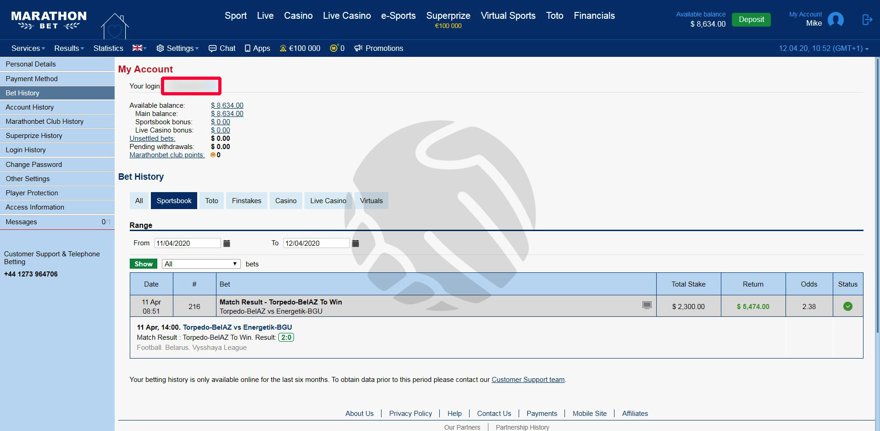The image size is (880, 431).
Task: Open Account History in sidebar
Action: click(57, 107)
